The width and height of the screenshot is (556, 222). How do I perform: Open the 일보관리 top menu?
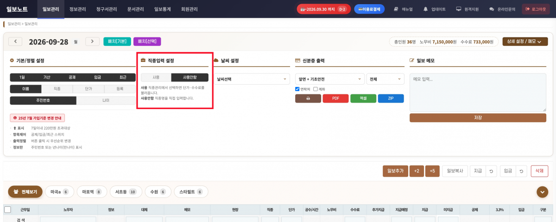[x=51, y=9]
